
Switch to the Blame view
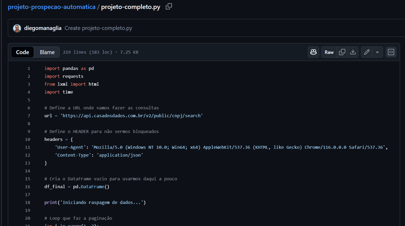click(47, 52)
